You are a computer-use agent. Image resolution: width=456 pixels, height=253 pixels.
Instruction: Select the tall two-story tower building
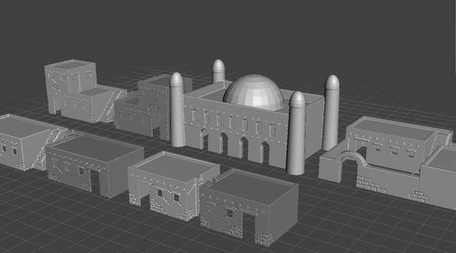(71, 87)
